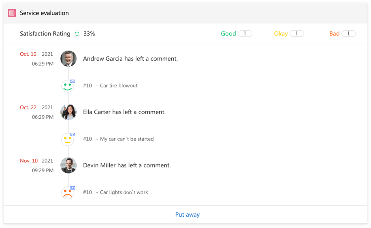
Task: Select Andrew Garcia's comment entry
Action: 130,59
